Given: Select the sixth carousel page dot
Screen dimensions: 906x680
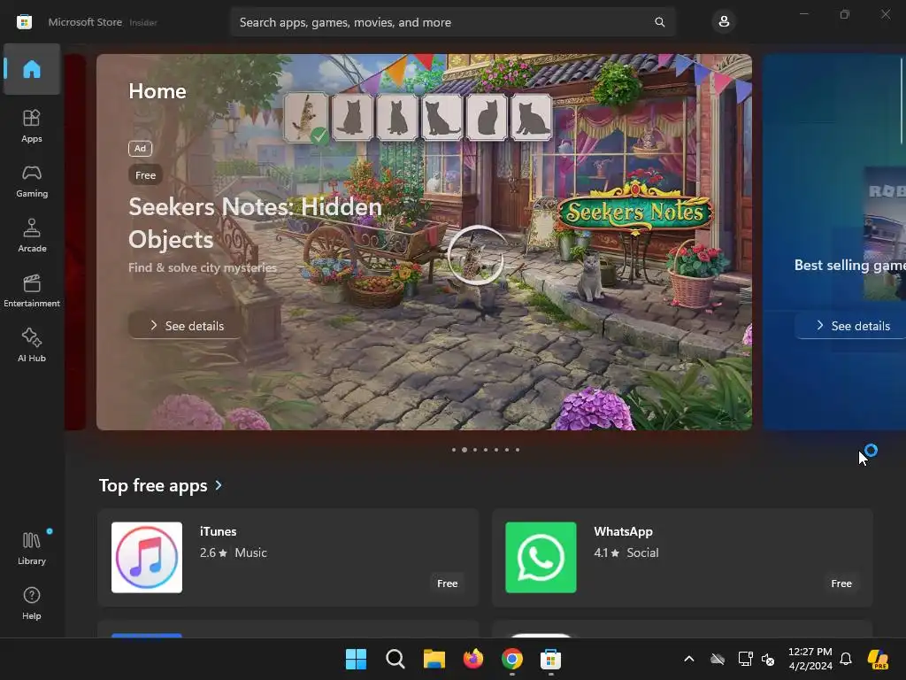Looking at the screenshot, I should (x=507, y=450).
